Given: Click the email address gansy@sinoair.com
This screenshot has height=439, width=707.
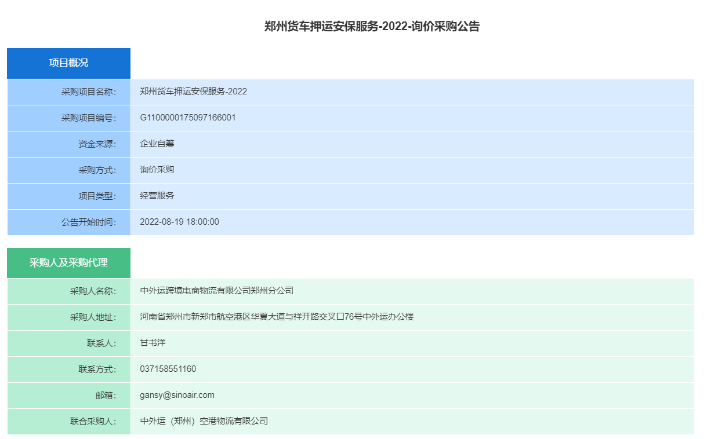Looking at the screenshot, I should (177, 395).
